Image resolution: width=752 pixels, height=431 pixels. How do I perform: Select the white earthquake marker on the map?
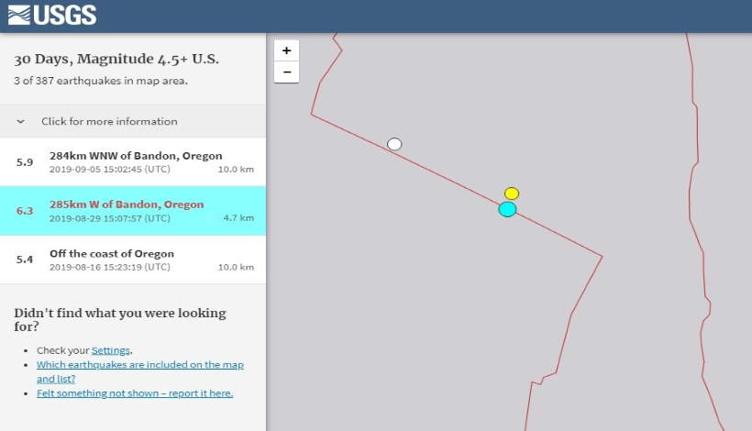[x=394, y=144]
